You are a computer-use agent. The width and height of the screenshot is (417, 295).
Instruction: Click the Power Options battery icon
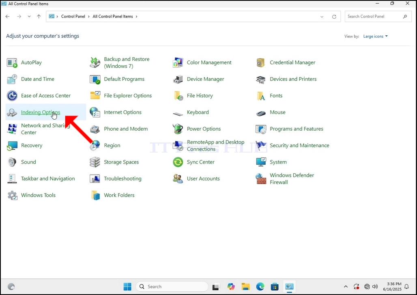tap(178, 129)
